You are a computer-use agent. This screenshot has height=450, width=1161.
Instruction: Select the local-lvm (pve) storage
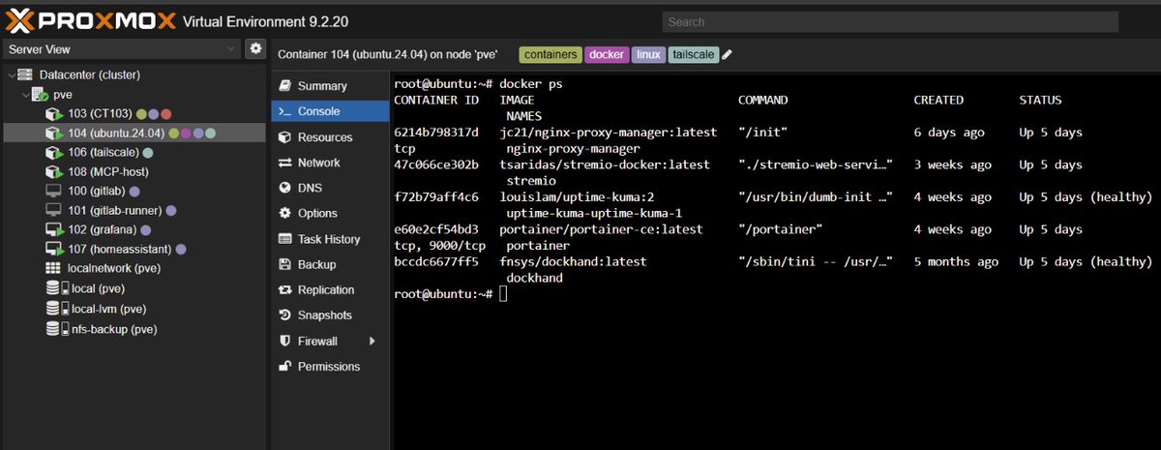134,309
